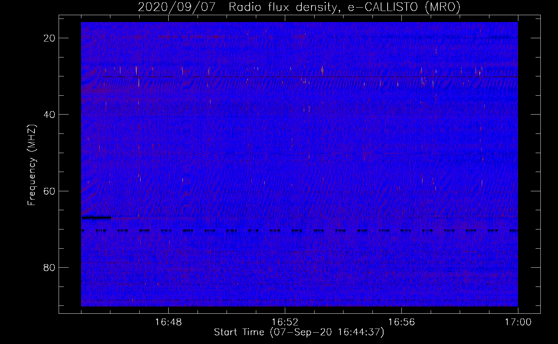Select the y-axis label 'Frequency (MHZ)'
This screenshot has width=558, height=344.
32,165
